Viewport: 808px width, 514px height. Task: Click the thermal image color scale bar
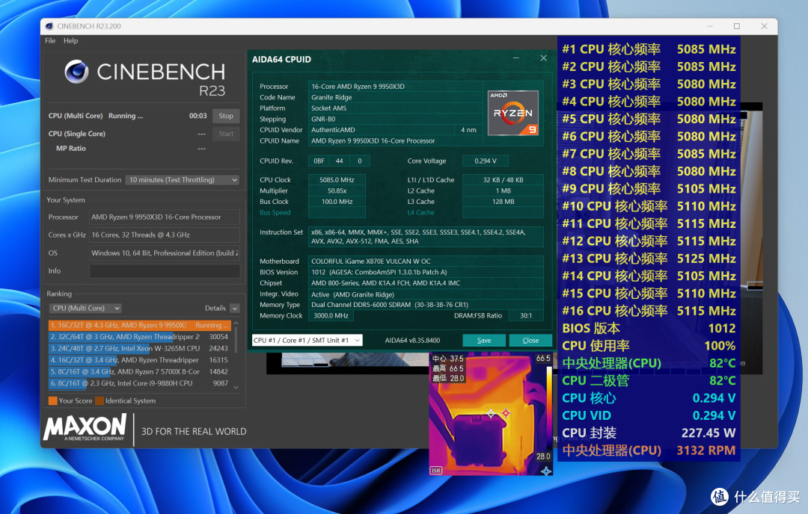tap(549, 409)
